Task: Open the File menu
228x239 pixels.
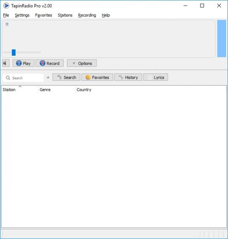Action: pyautogui.click(x=6, y=15)
